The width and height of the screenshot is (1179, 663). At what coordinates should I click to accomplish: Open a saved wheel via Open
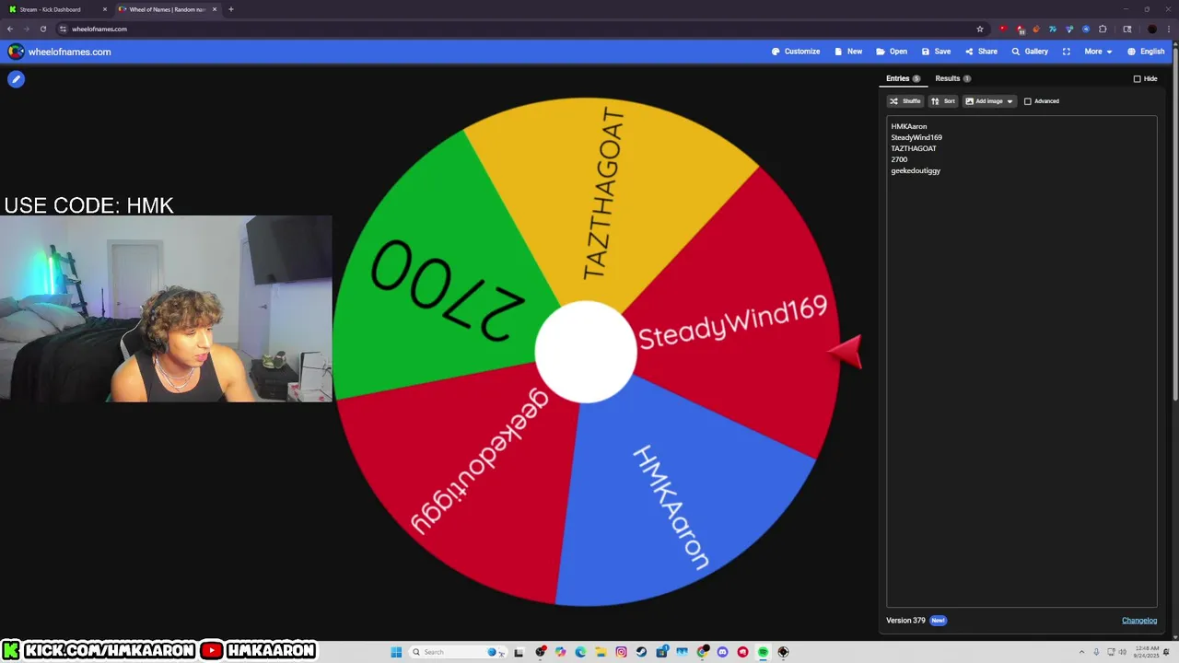[892, 52]
